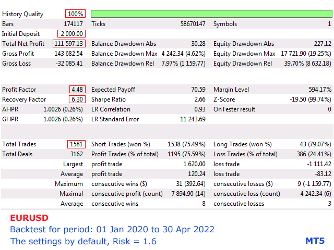Screen dimensions: 334x250
Task: Click maximum consecutive losses value 9 (-1 159.77)
Action: (314, 184)
